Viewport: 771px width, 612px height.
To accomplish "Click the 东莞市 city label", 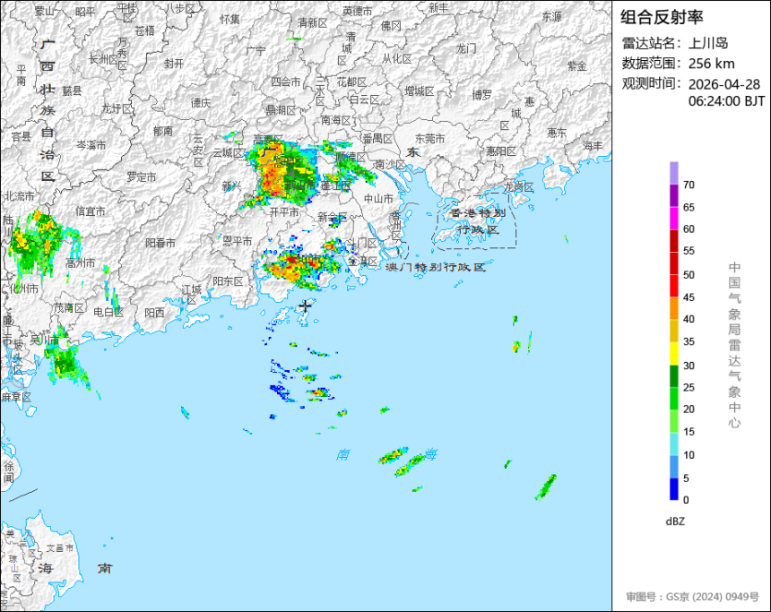I will click(x=429, y=139).
